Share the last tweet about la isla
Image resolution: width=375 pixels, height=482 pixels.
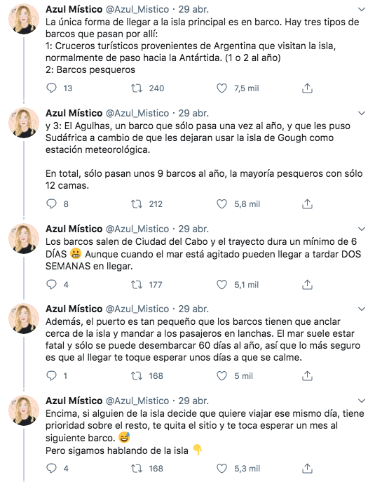click(x=307, y=469)
